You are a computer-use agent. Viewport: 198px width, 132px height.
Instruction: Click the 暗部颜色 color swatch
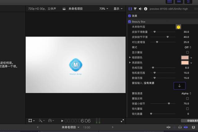coord(185,58)
